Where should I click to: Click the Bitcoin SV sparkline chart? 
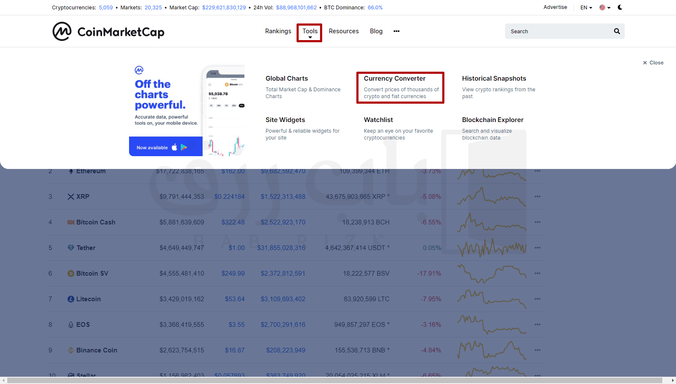(491, 273)
